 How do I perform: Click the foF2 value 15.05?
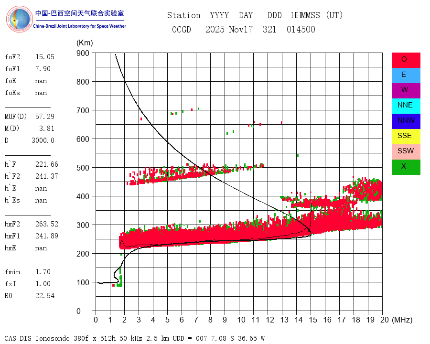45,57
